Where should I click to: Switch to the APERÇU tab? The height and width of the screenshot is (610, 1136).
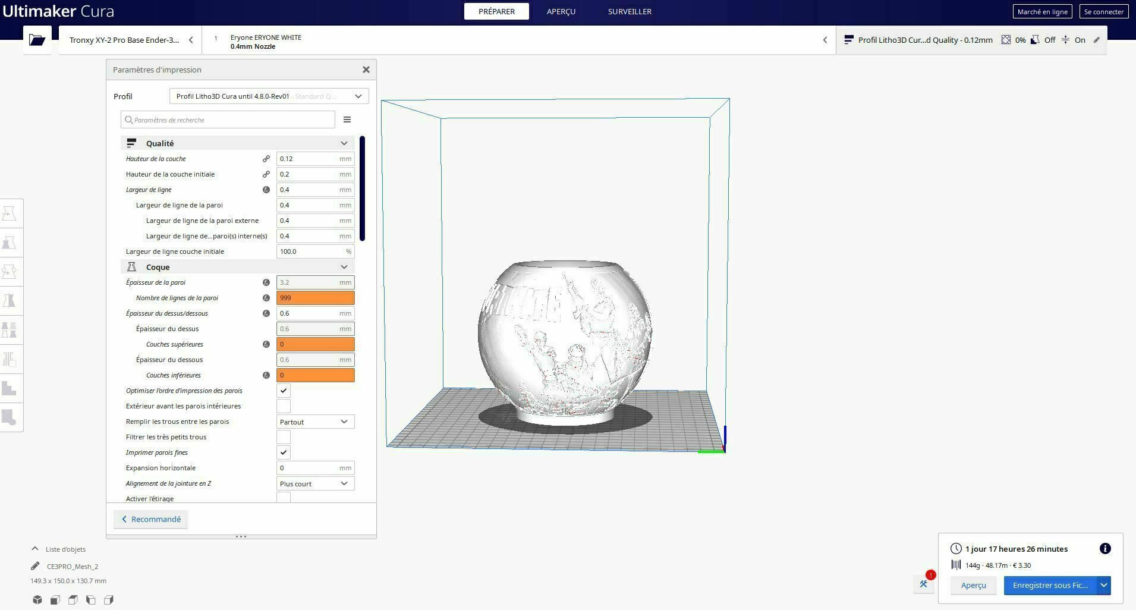pos(561,11)
